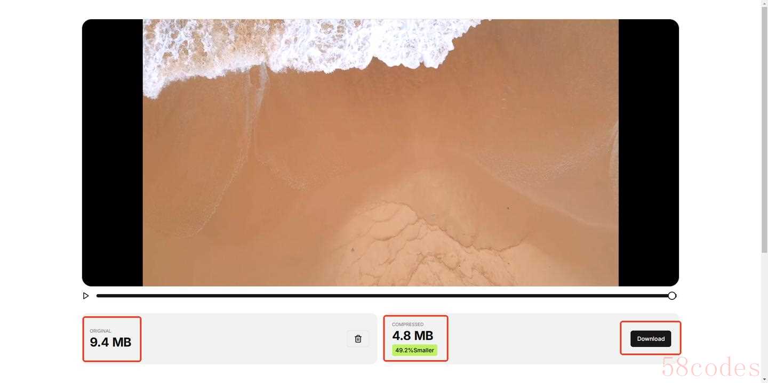This screenshot has height=383, width=768.
Task: Seek to the middle of the progress bar
Action: 384,296
